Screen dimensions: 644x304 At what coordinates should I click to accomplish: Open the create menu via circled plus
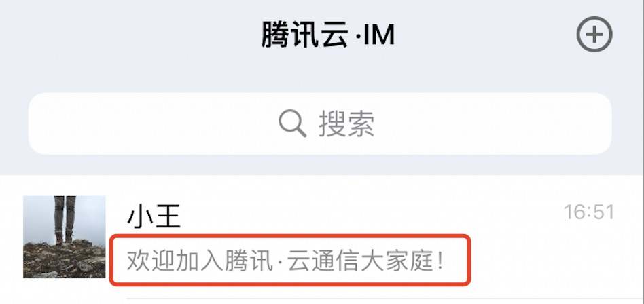coord(594,35)
